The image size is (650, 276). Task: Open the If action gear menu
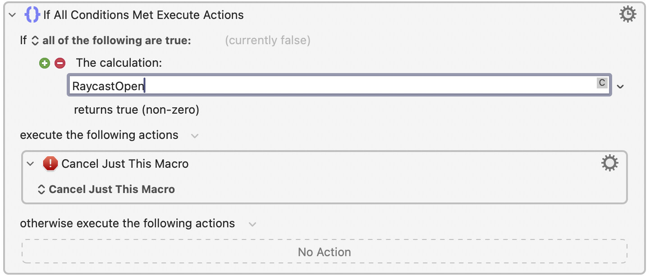[x=627, y=15]
